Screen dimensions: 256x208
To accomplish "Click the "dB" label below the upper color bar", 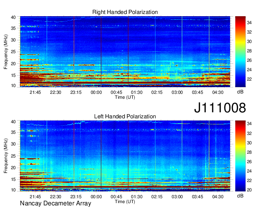I will pyautogui.click(x=240, y=92).
